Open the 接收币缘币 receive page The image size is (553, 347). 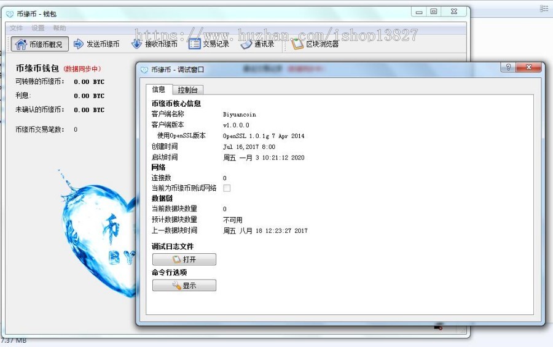154,44
